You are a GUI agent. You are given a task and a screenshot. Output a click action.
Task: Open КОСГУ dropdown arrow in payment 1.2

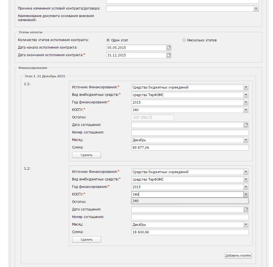pyautogui.click(x=246, y=194)
